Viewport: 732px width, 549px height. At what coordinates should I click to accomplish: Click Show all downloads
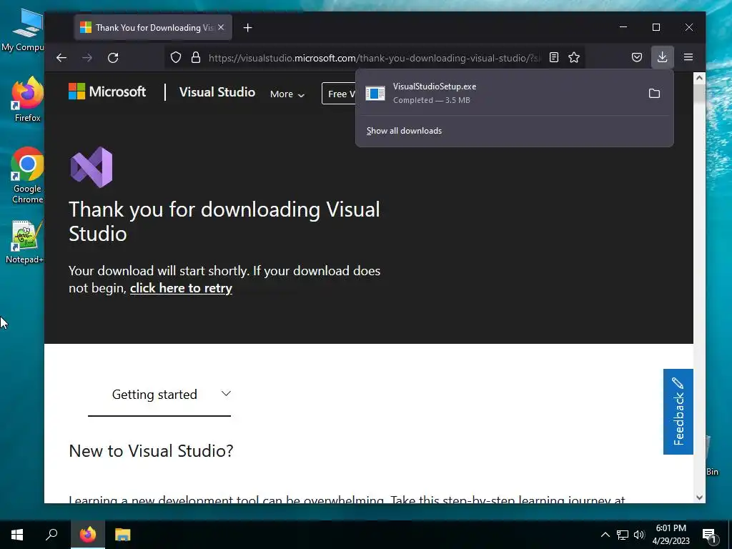404,131
